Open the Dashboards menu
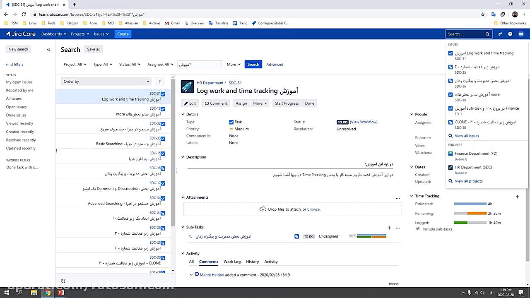The width and height of the screenshot is (530, 298). pos(53,34)
